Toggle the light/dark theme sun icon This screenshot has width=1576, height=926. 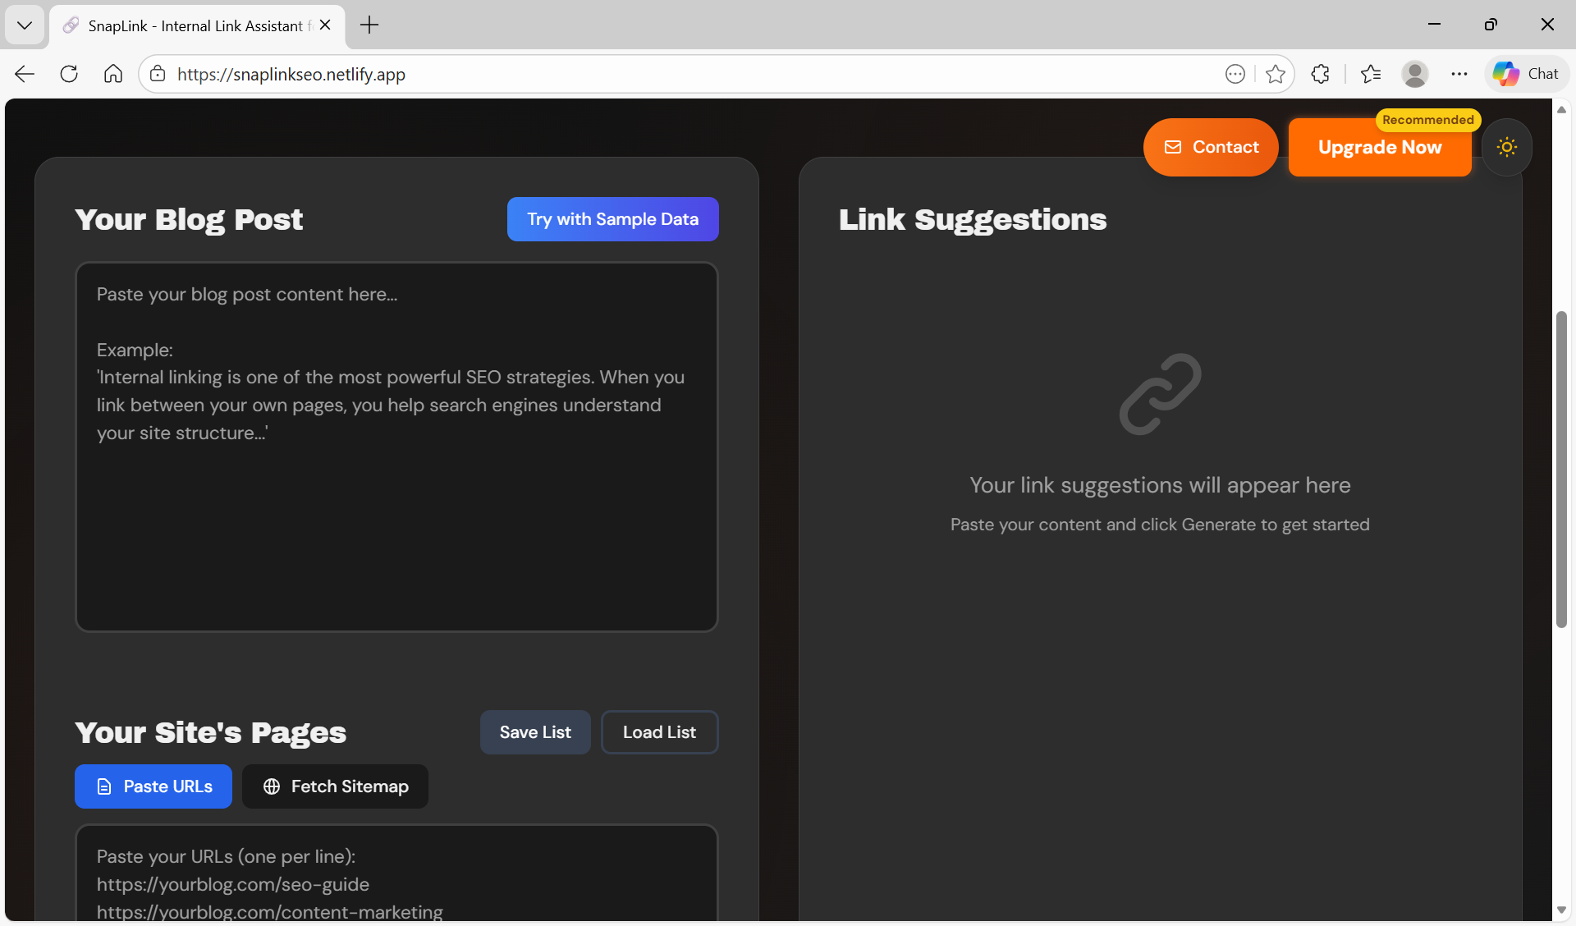tap(1506, 147)
